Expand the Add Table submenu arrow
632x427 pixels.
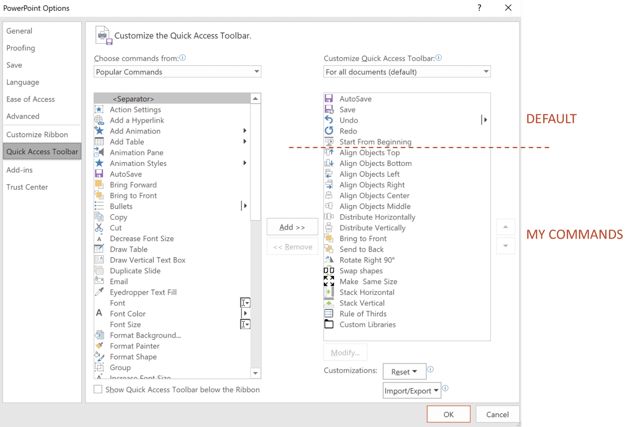(x=245, y=141)
